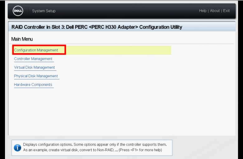Open Virtual Disk Management
Image resolution: width=243 pixels, height=159 pixels.
point(34,67)
